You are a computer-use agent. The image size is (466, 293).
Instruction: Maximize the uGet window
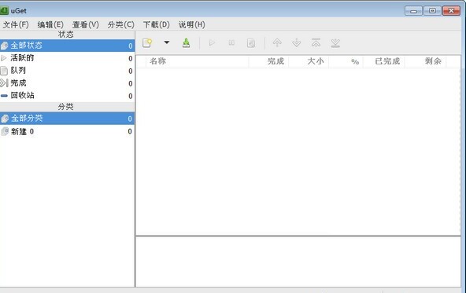click(x=432, y=11)
